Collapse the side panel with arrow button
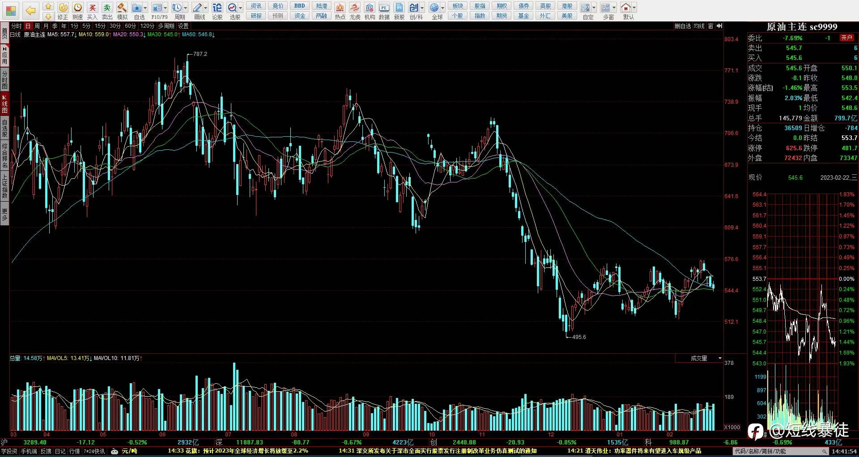 click(719, 26)
